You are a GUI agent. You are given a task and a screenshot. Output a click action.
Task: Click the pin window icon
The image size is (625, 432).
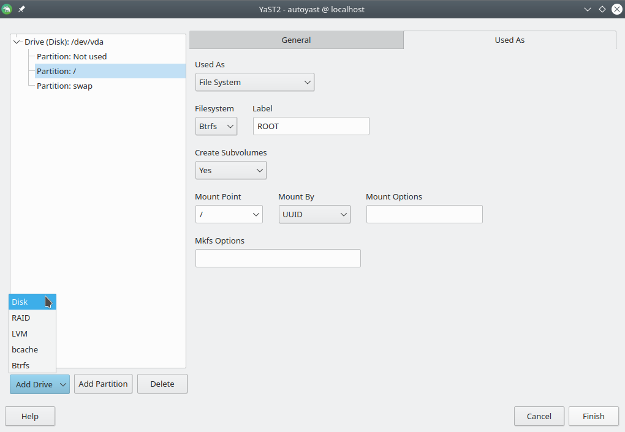coord(22,9)
